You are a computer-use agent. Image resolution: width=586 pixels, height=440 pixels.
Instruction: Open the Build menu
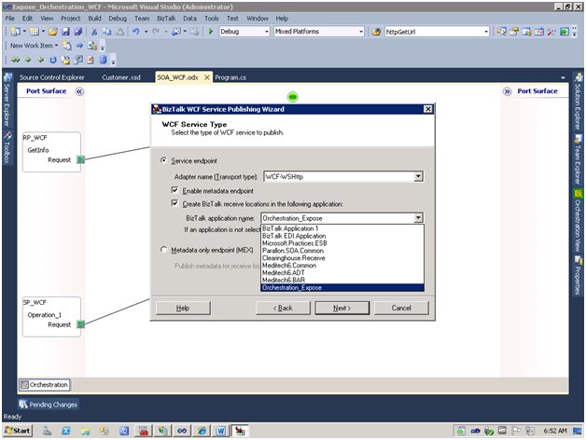pyautogui.click(x=94, y=19)
